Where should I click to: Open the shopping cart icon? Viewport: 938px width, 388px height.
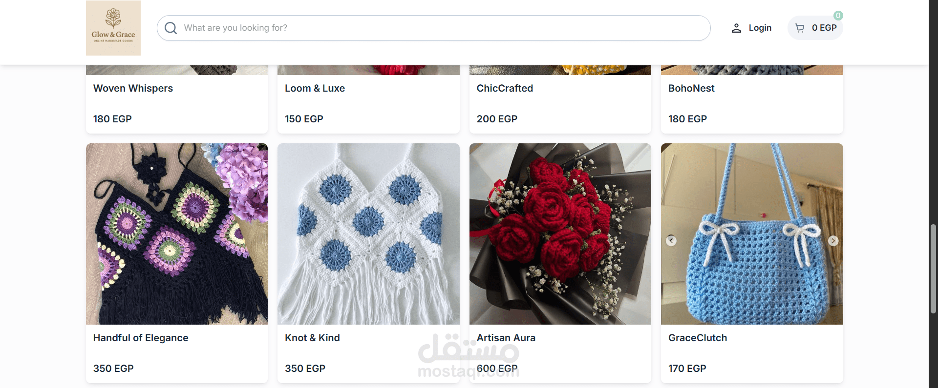800,28
